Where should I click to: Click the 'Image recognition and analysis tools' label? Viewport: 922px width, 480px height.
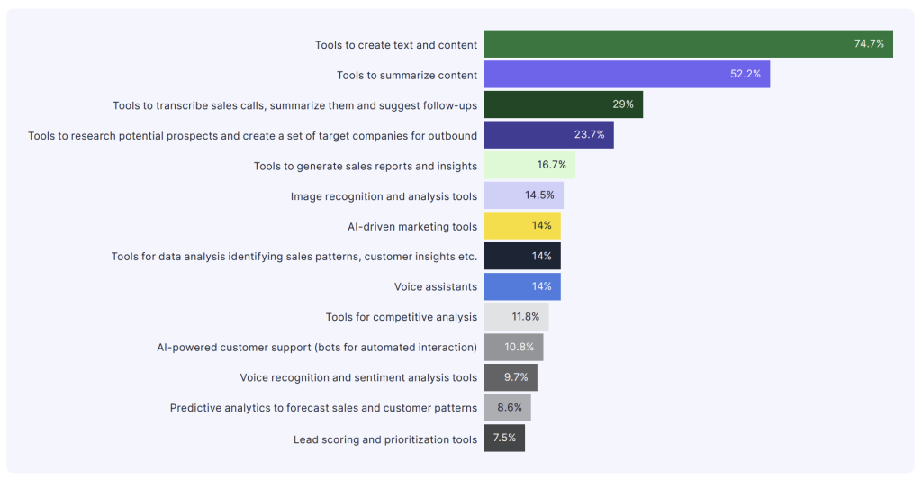pos(384,196)
